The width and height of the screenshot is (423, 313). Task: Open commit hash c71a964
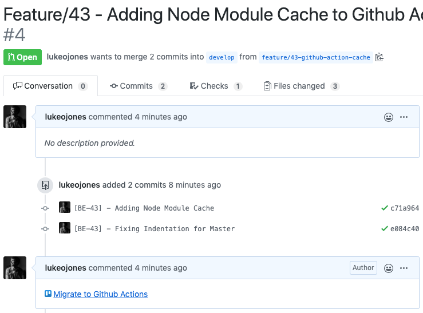coord(405,208)
